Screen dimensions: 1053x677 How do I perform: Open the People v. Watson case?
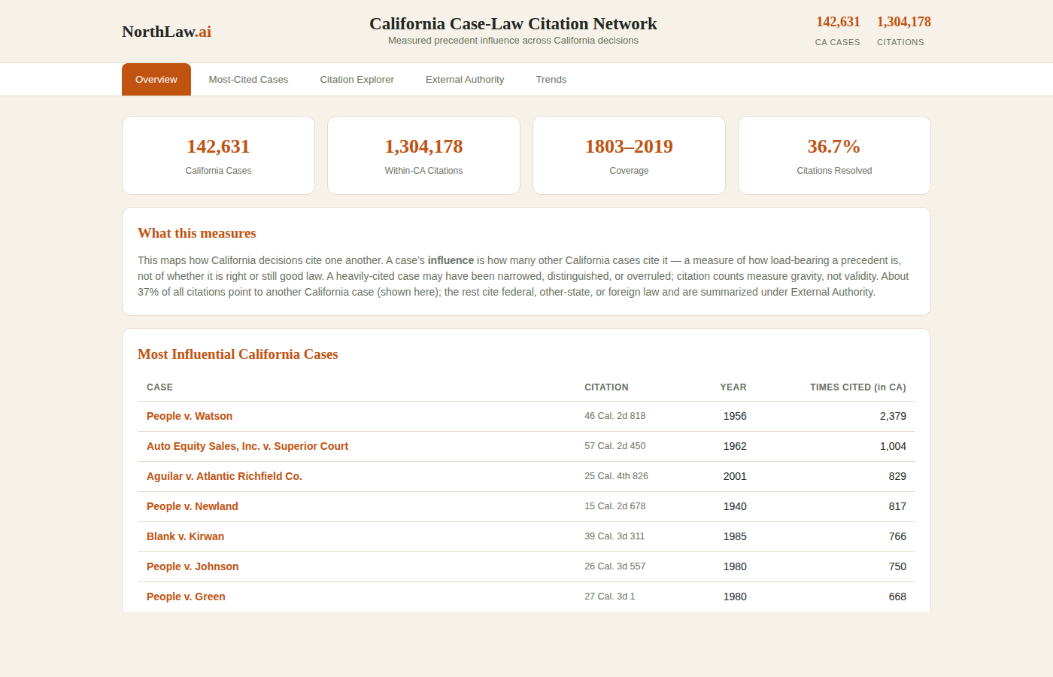pos(190,416)
